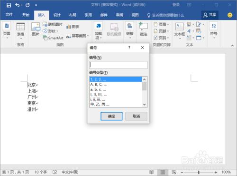Insert a comment with 批注
Viewport: 237px width, 176px height.
click(144, 29)
